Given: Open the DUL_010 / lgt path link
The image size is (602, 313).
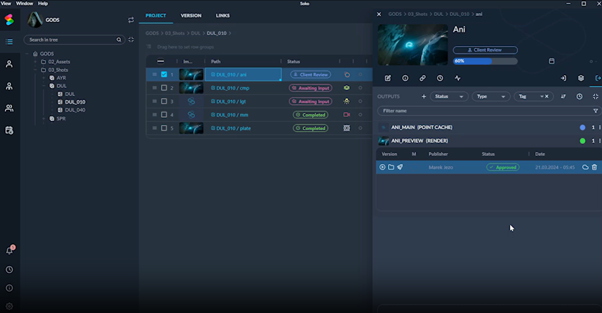Looking at the screenshot, I should (231, 101).
